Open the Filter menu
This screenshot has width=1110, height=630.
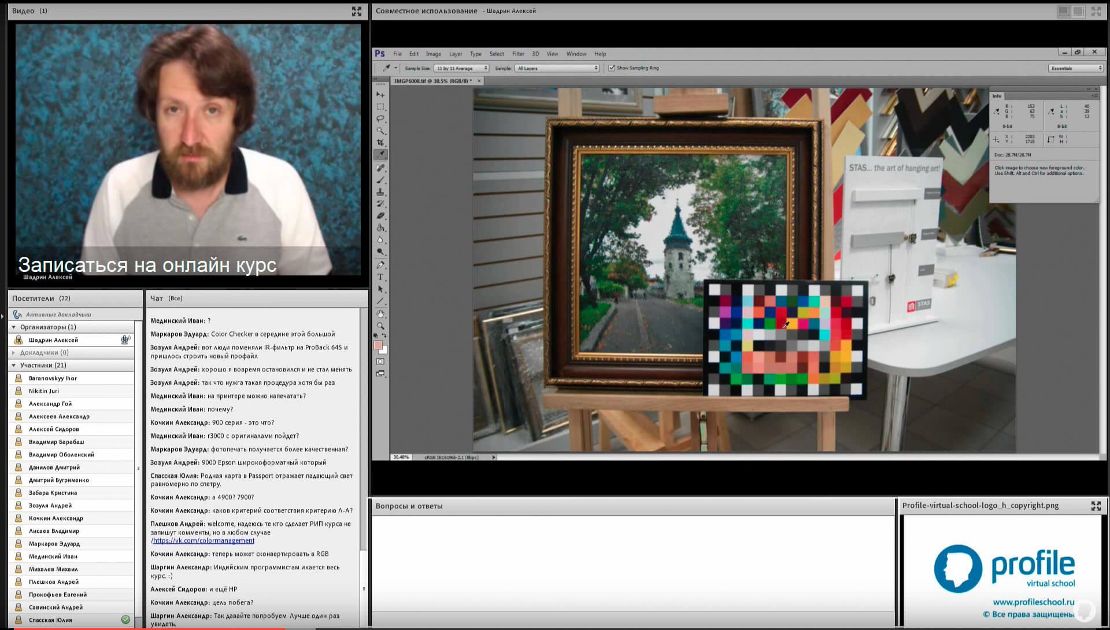[x=518, y=54]
